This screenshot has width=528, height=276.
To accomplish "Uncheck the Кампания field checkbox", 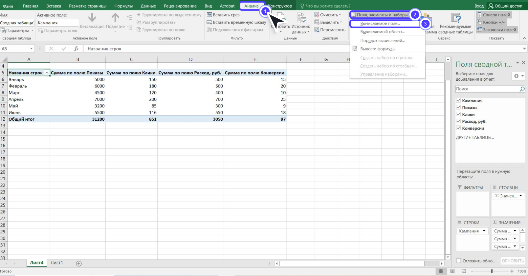I will click(458, 100).
